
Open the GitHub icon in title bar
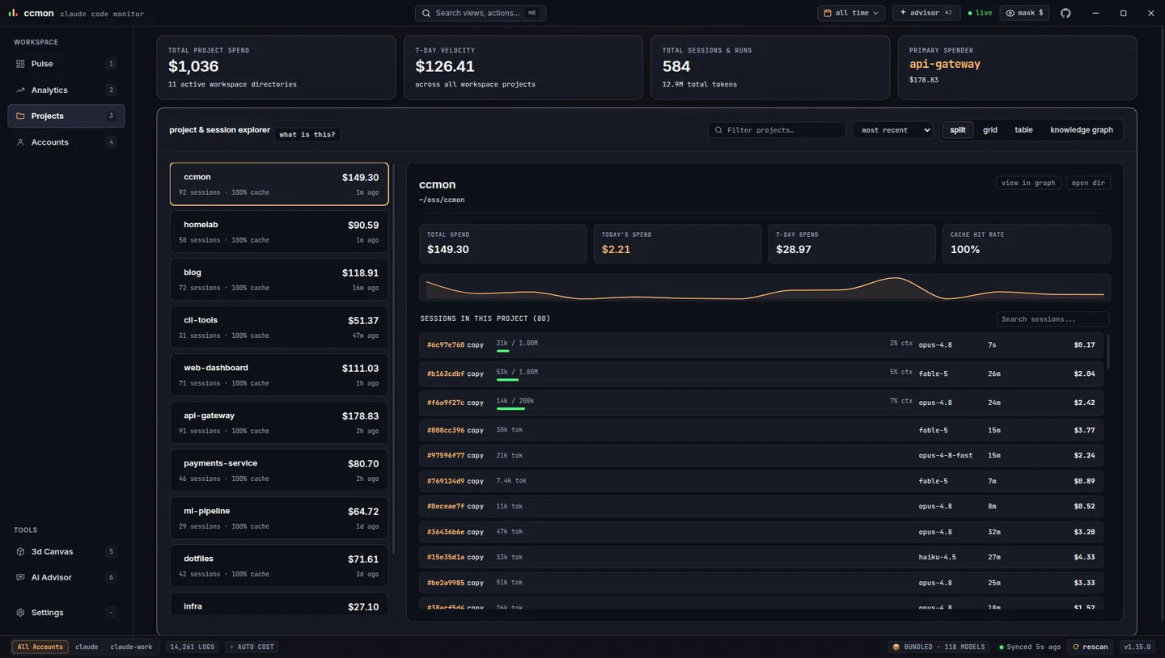tap(1065, 13)
